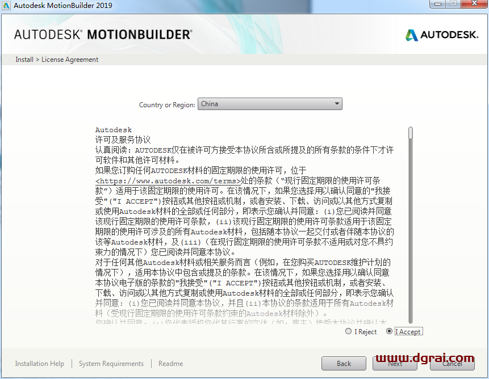
Task: Click the Back button
Action: click(x=344, y=364)
